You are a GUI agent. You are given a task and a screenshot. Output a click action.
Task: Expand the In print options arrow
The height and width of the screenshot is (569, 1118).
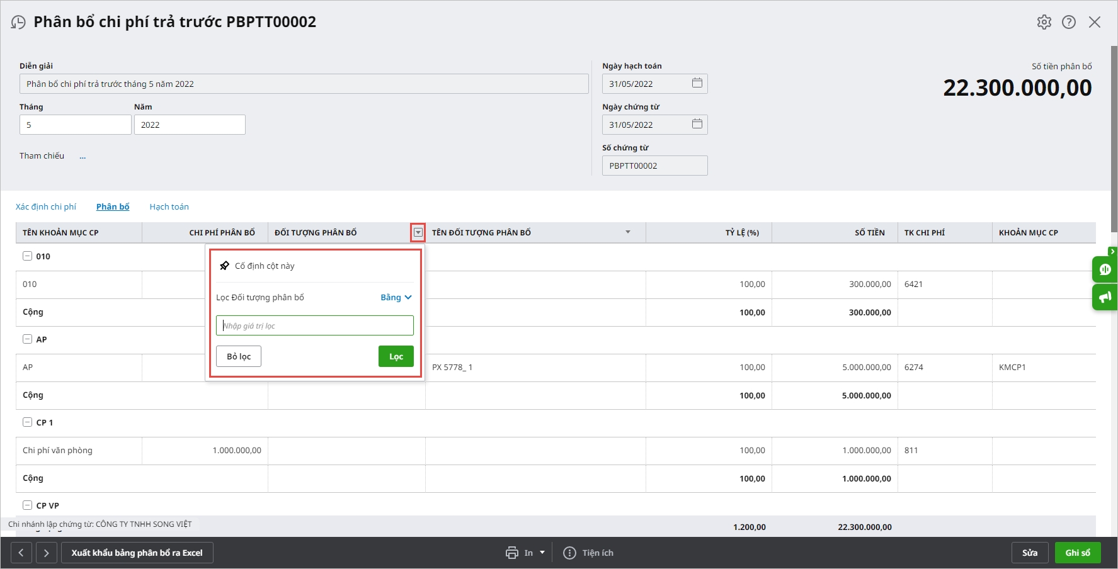pos(542,553)
